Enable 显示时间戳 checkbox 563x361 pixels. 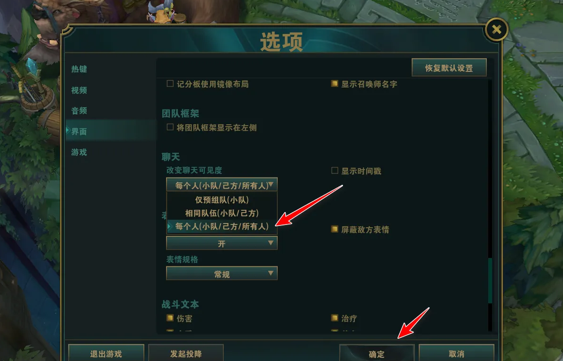[334, 171]
